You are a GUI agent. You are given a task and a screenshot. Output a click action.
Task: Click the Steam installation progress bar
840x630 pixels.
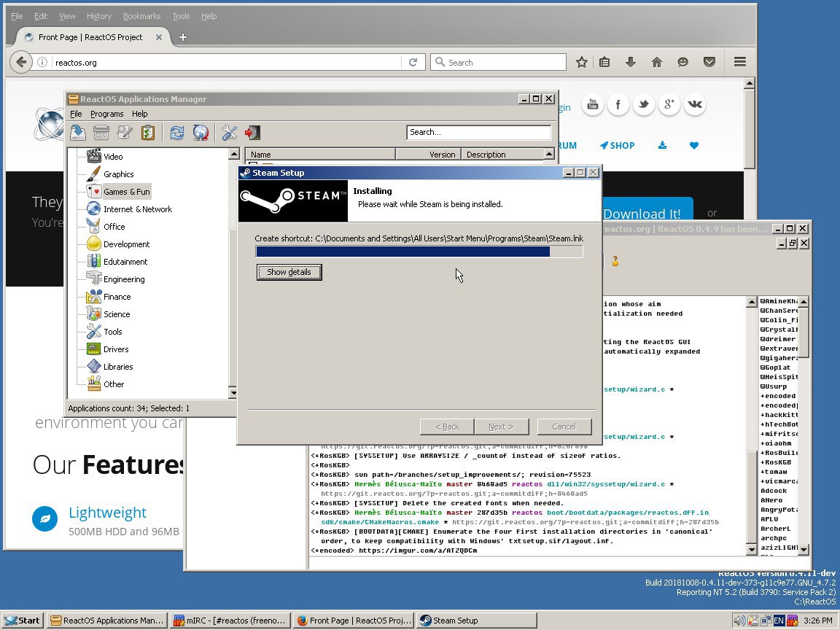pyautogui.click(x=419, y=252)
